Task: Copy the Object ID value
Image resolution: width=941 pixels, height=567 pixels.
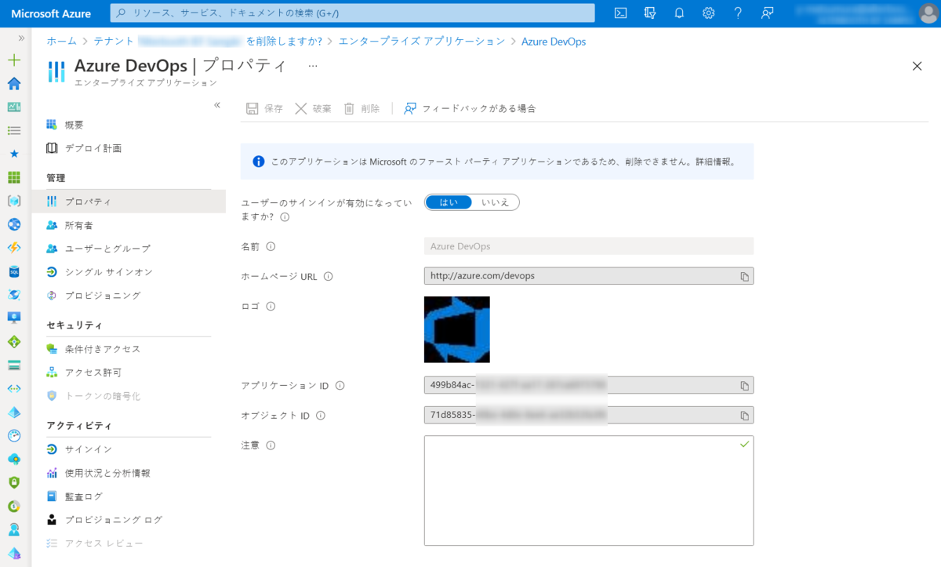Action: click(745, 416)
